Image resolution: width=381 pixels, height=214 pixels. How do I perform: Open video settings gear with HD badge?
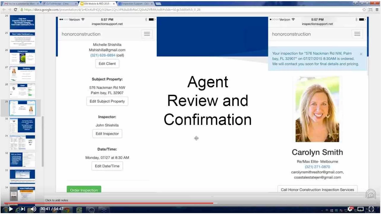click(350, 209)
